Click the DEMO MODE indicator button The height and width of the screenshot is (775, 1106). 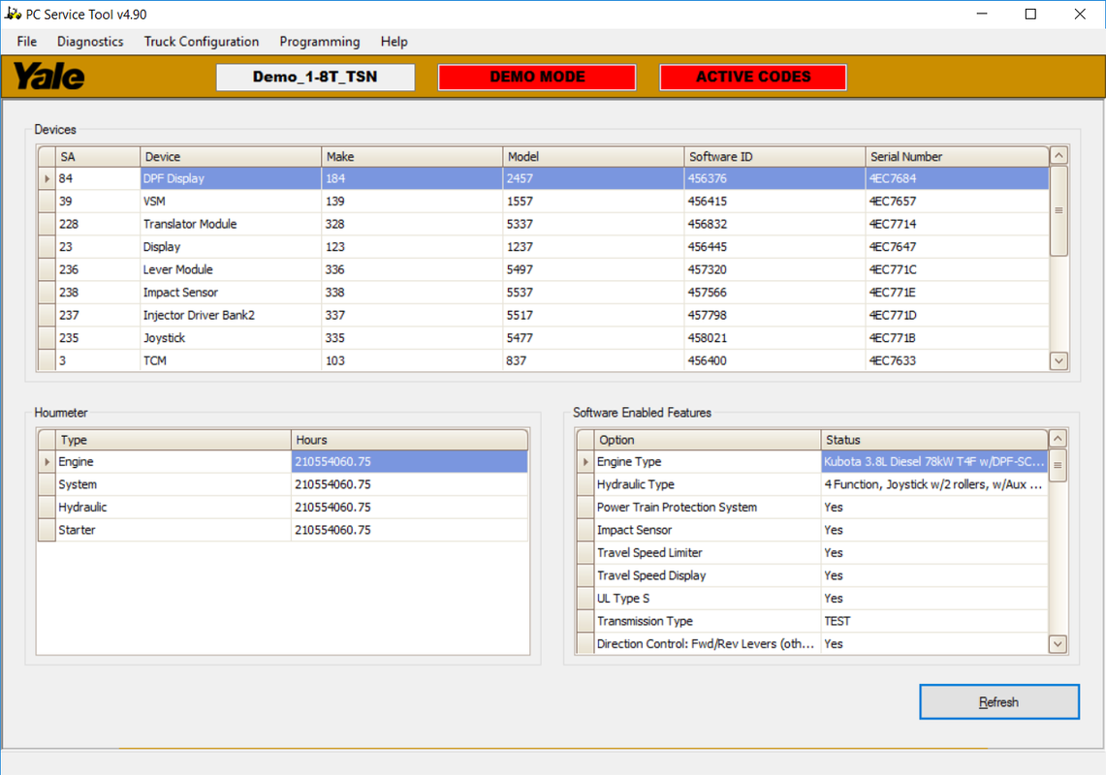point(537,77)
